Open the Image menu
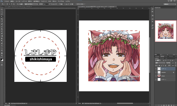 pos(18,1)
